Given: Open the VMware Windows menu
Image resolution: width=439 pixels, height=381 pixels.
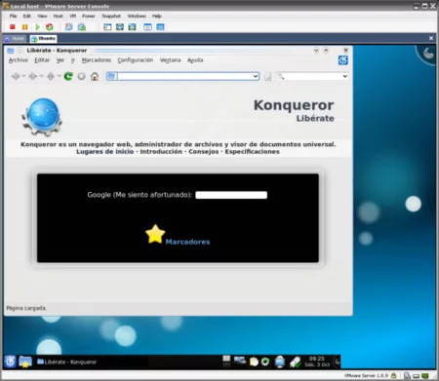Looking at the screenshot, I should (137, 16).
